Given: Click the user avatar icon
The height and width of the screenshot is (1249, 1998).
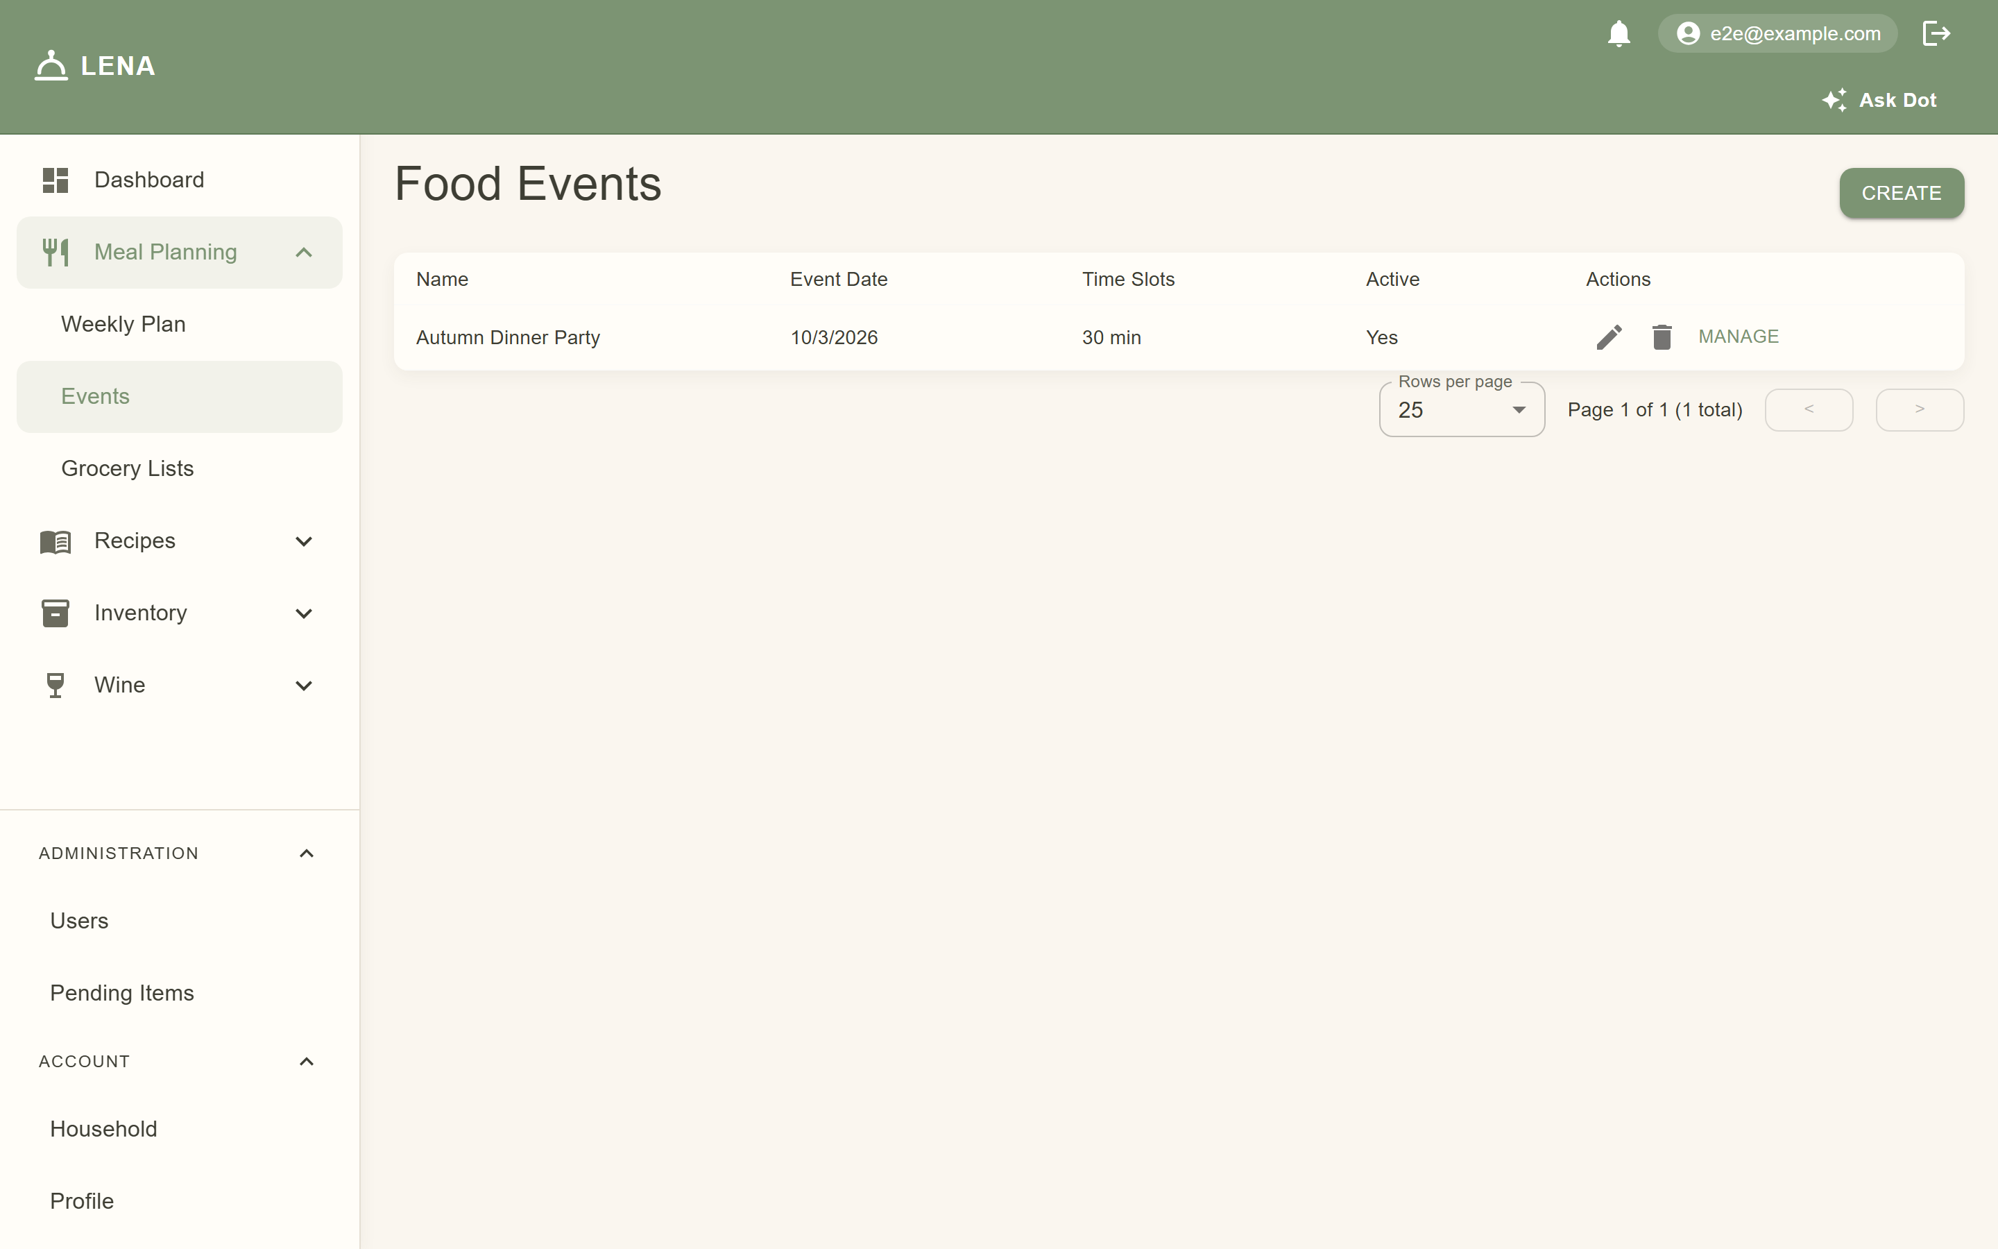Looking at the screenshot, I should 1688,34.
